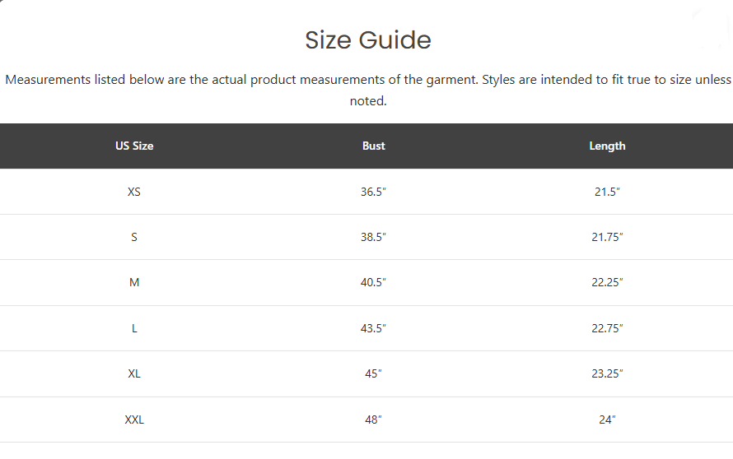This screenshot has width=733, height=459.
Task: Select the US Size column header
Action: 134,146
